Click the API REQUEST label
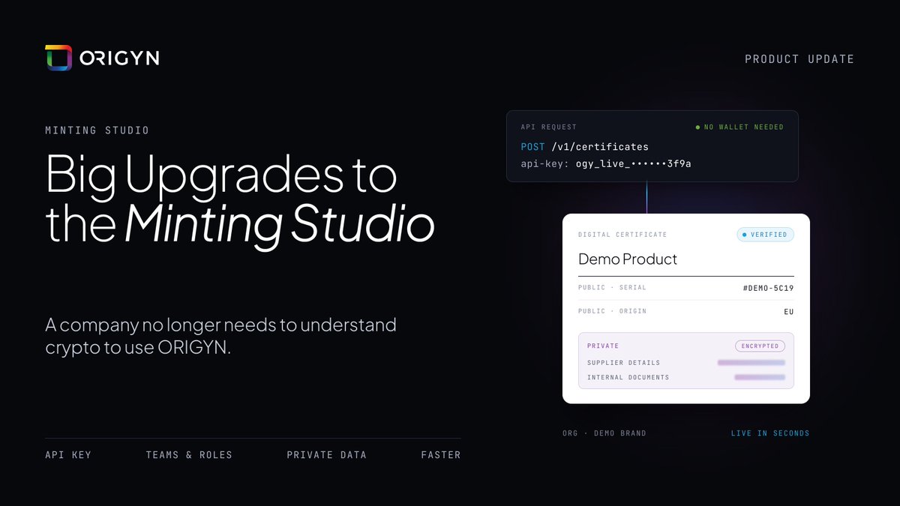The width and height of the screenshot is (900, 506). tap(549, 127)
